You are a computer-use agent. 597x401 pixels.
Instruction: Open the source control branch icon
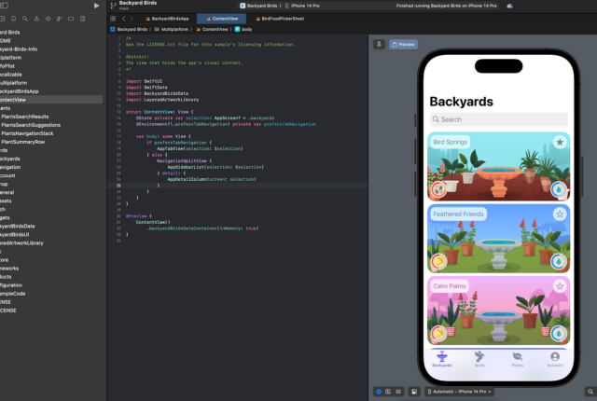113,6
